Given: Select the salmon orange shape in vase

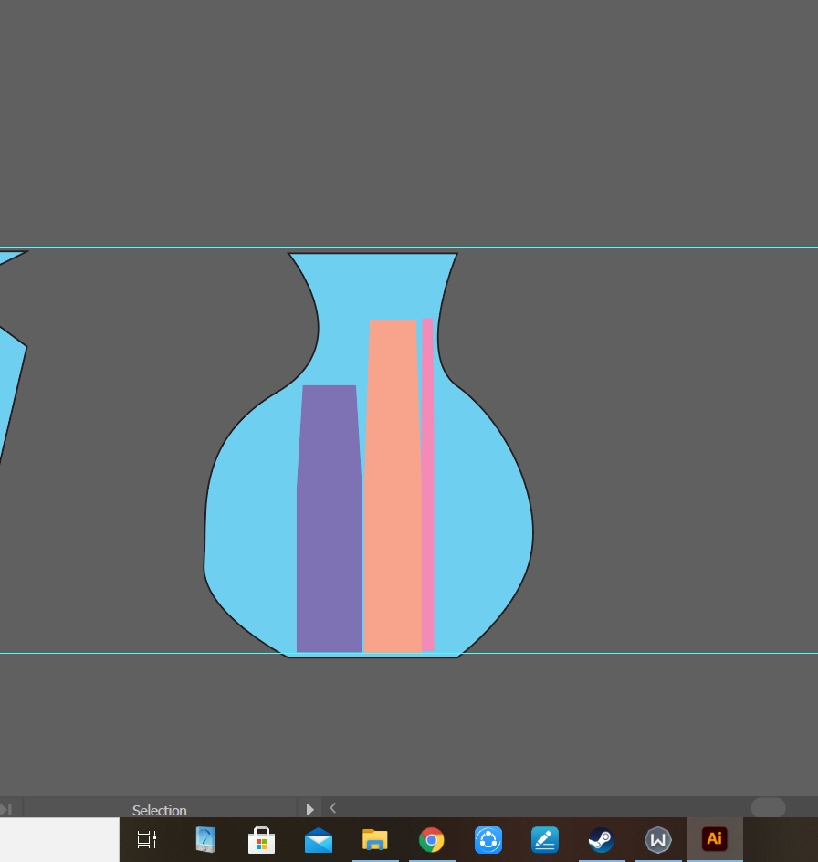Looking at the screenshot, I should coord(393,486).
